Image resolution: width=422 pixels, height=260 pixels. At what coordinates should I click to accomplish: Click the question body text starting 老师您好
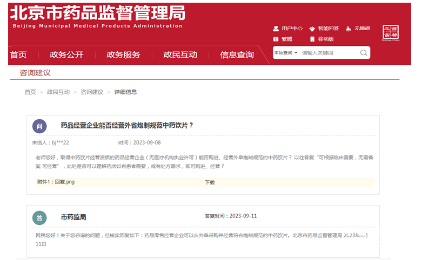[x=205, y=162]
